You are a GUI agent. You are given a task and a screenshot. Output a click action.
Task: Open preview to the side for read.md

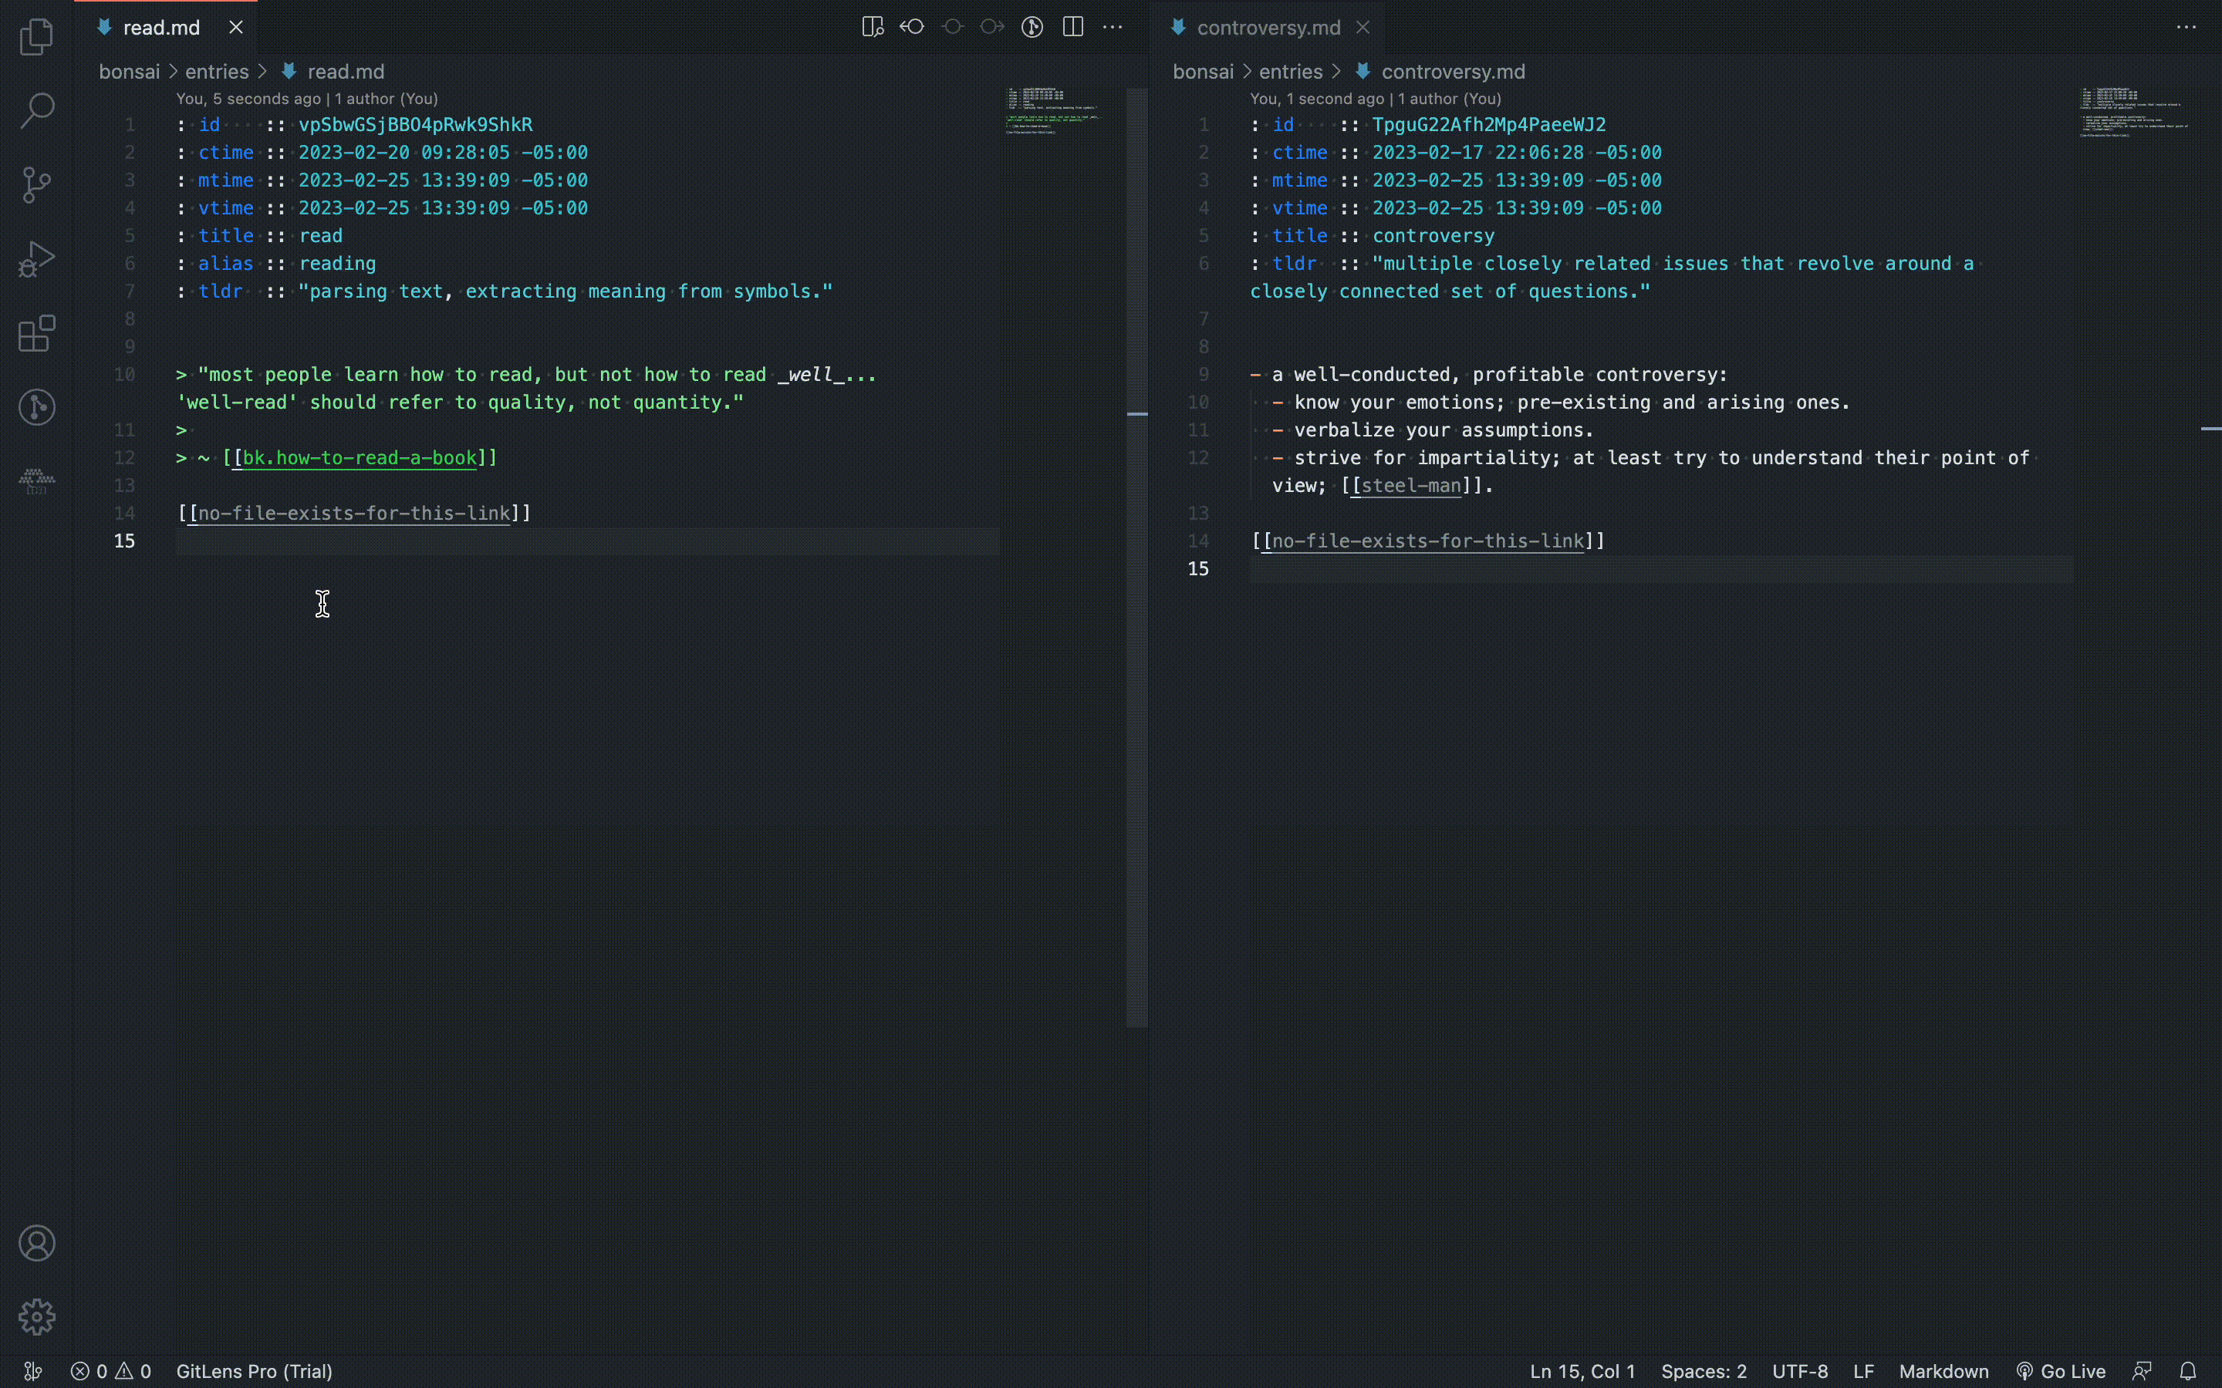pyautogui.click(x=873, y=27)
